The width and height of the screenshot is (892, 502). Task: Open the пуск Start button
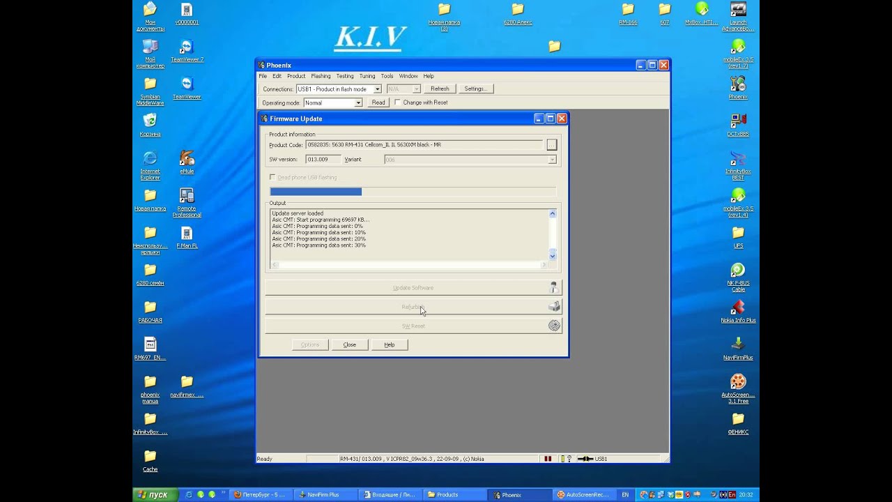pyautogui.click(x=154, y=495)
